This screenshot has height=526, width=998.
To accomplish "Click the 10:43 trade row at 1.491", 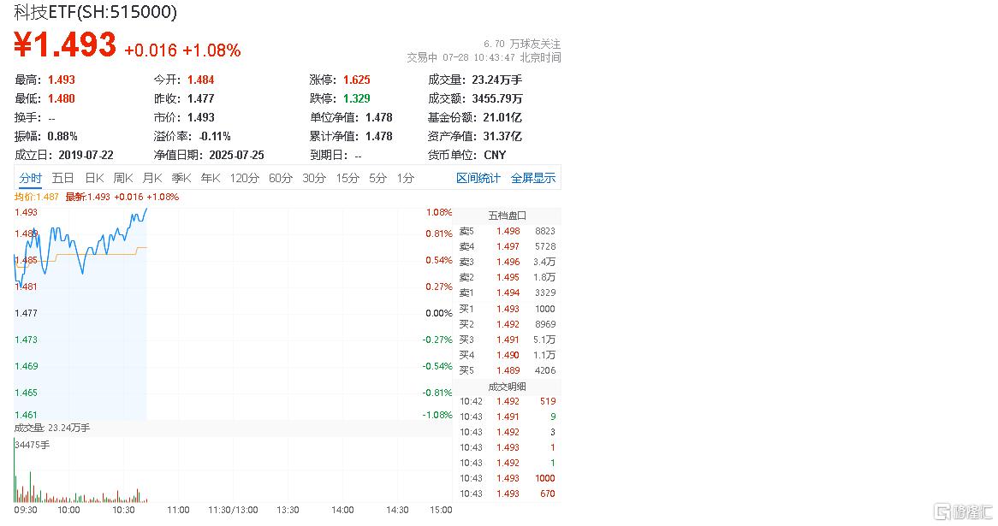I will 508,417.
